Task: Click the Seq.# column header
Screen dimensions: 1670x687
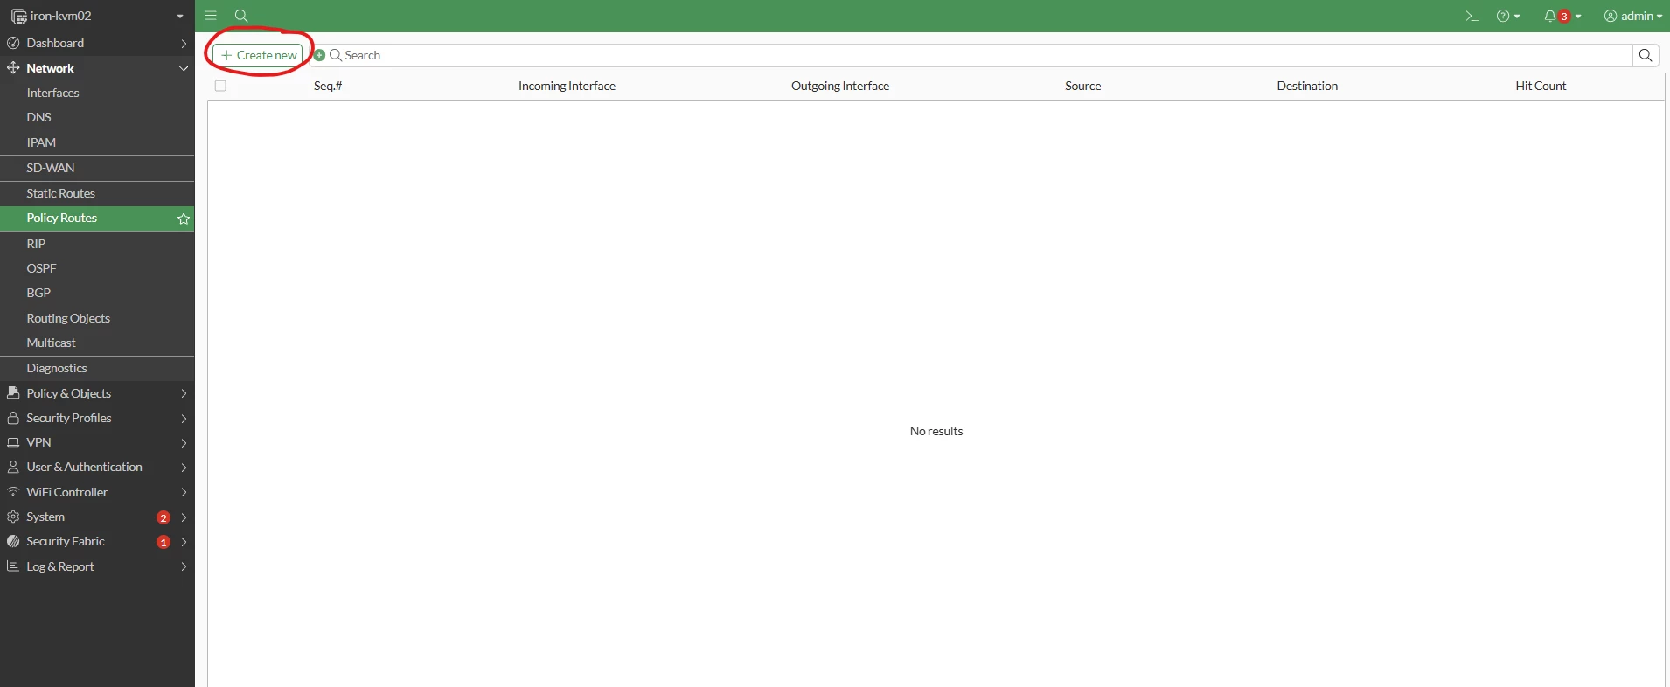Action: pos(328,86)
